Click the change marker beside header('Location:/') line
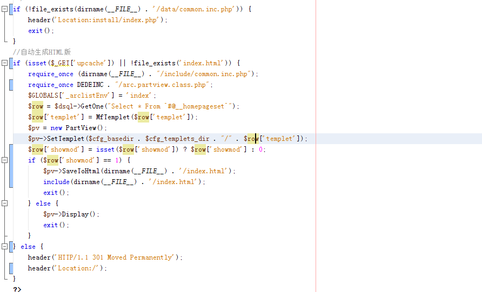 click(11, 268)
